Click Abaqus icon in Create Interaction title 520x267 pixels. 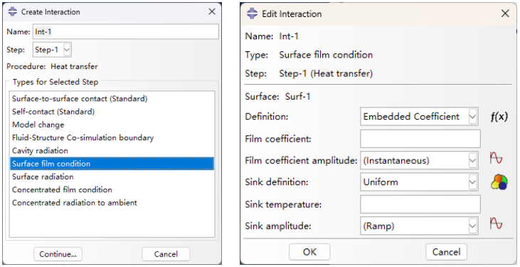click(13, 11)
